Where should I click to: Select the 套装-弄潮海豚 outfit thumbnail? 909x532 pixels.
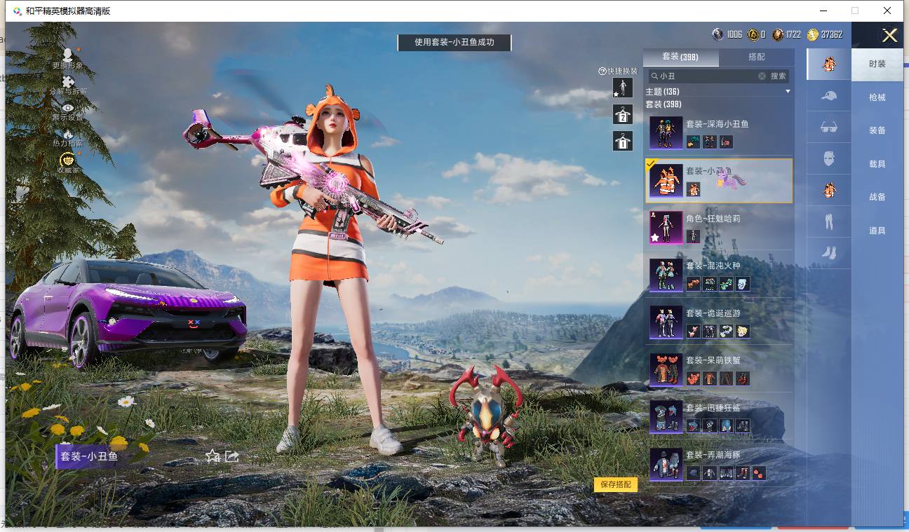tap(666, 464)
